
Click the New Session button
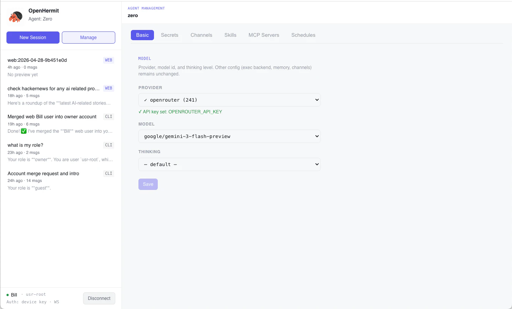tap(33, 38)
